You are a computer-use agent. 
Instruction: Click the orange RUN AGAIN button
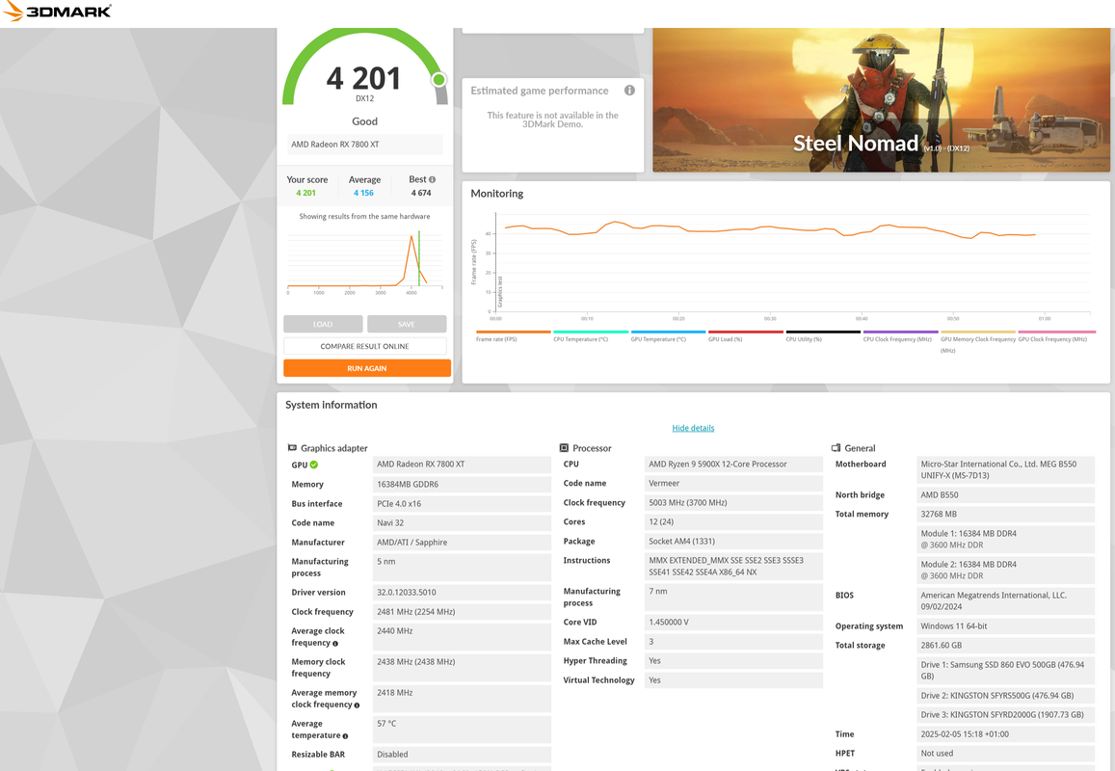(x=367, y=368)
